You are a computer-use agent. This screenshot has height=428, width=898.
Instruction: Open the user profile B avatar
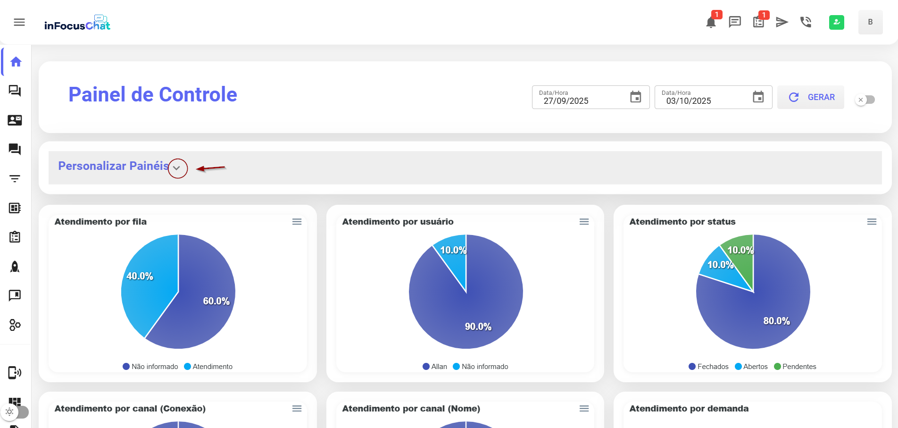coord(870,22)
